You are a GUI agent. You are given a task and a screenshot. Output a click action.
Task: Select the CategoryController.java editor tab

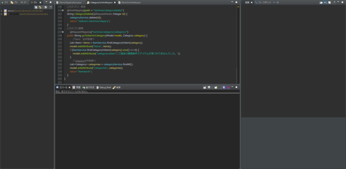click(101, 3)
